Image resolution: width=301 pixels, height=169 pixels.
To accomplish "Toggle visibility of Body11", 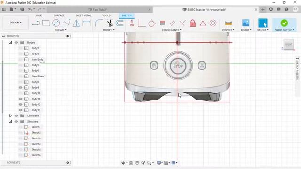I will pyautogui.click(x=20, y=99).
